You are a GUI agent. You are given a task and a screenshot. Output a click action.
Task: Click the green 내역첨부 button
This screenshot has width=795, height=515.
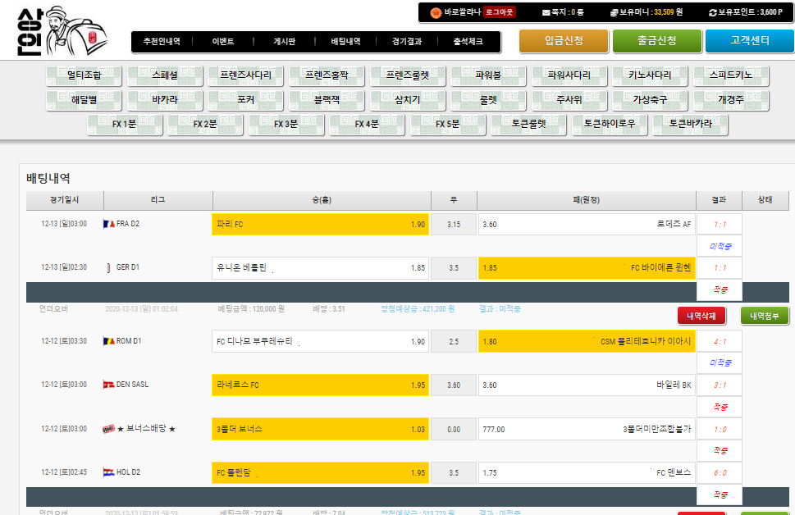(x=764, y=316)
